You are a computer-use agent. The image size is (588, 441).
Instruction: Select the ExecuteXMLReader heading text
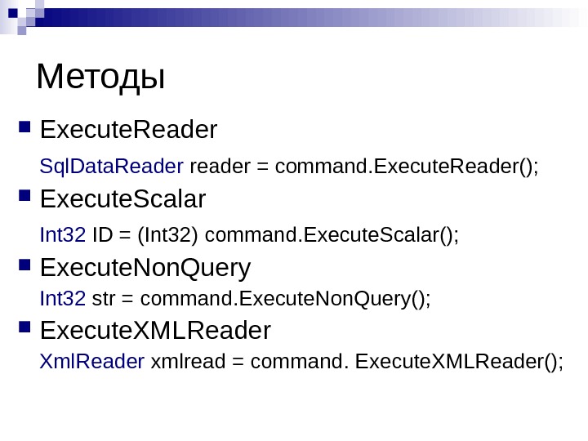[x=155, y=331]
